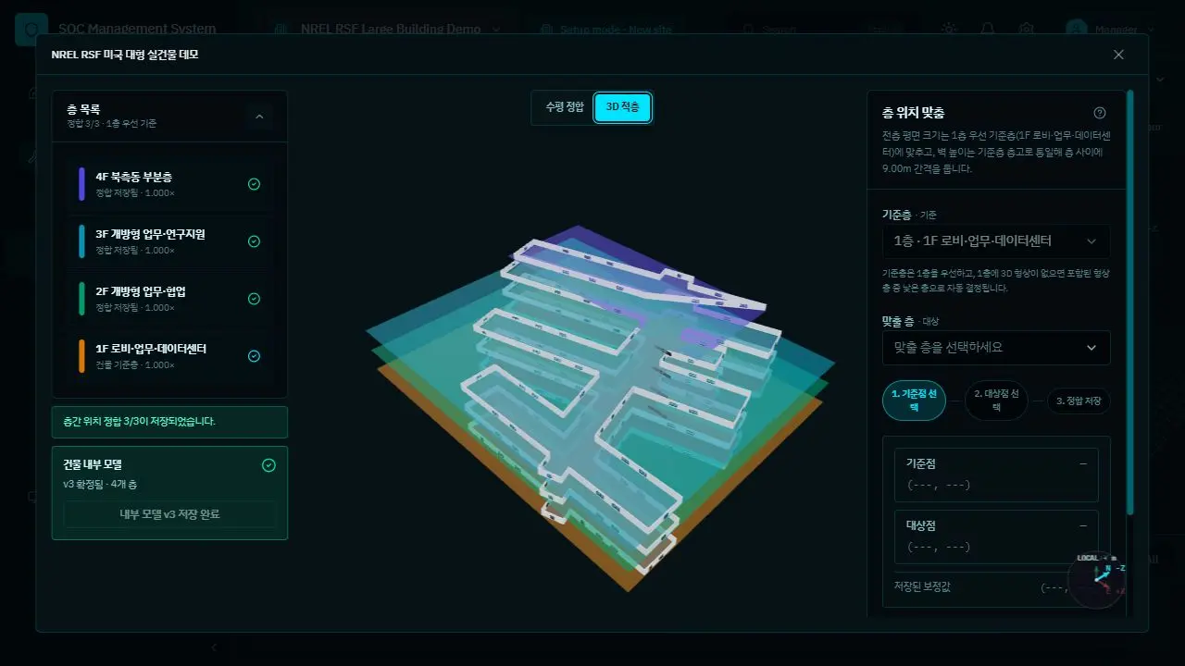Click the check icon on the 3F 개방형 업무·연구지원 row
The height and width of the screenshot is (666, 1185).
254,241
